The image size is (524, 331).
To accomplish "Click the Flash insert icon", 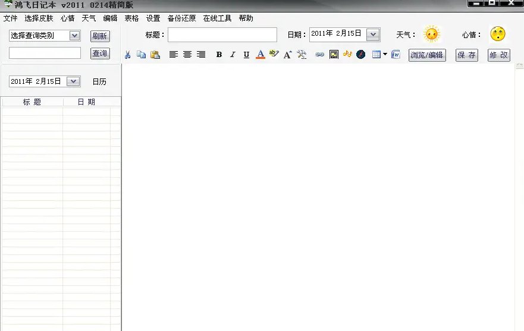I will 361,55.
